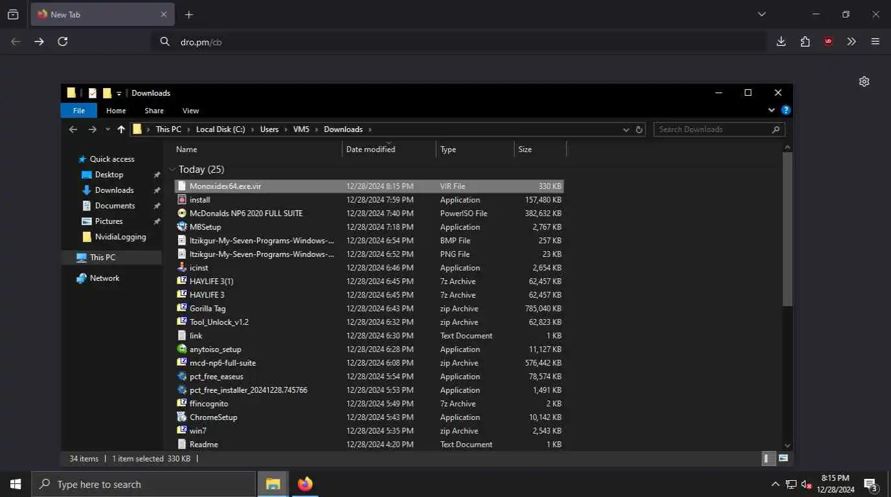Open Pictures in Quick access
This screenshot has height=497, width=891.
point(109,221)
